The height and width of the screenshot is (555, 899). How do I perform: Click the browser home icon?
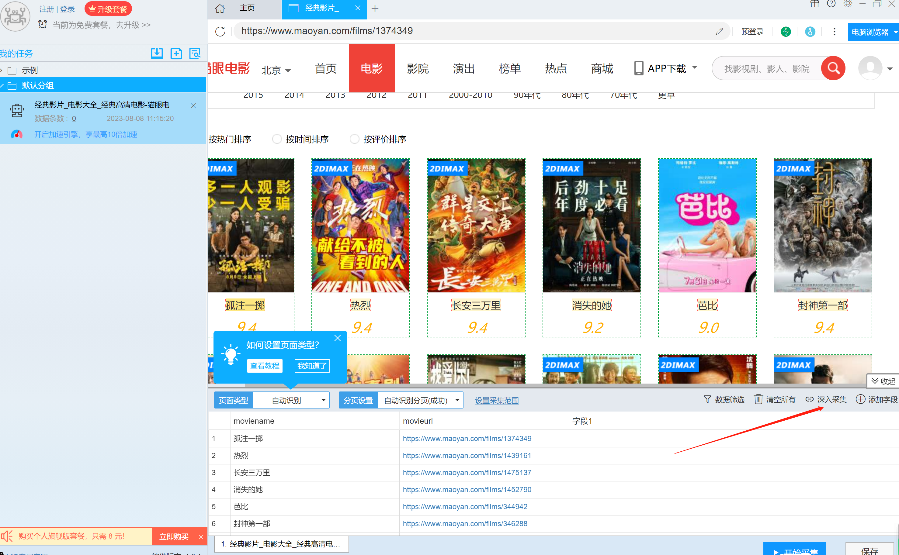[220, 9]
